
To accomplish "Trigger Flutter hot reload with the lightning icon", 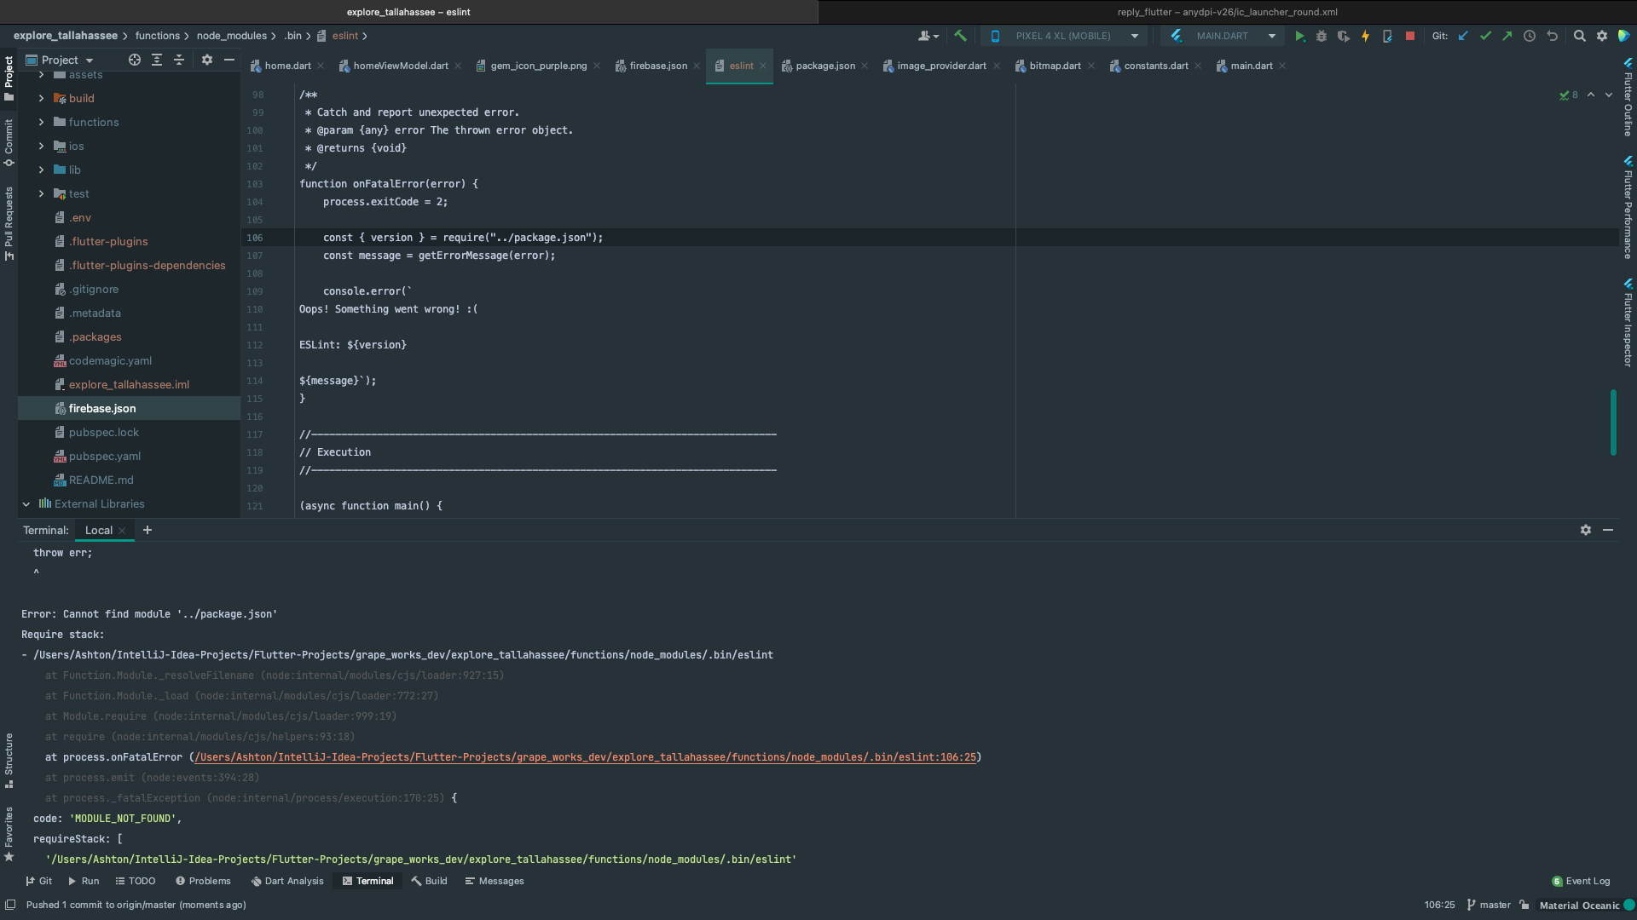I will tap(1365, 37).
